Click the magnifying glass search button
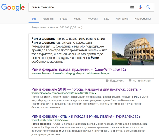 (x=148, y=7)
